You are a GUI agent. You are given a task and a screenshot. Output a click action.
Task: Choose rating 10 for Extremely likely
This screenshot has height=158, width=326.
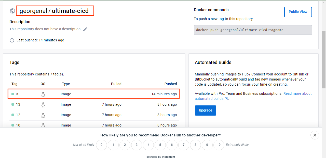[x=219, y=145]
